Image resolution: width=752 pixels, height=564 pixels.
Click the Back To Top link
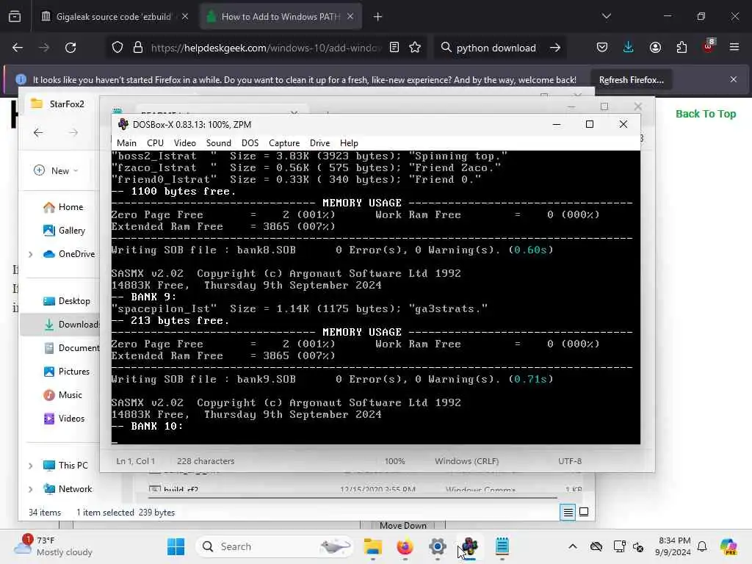(706, 114)
